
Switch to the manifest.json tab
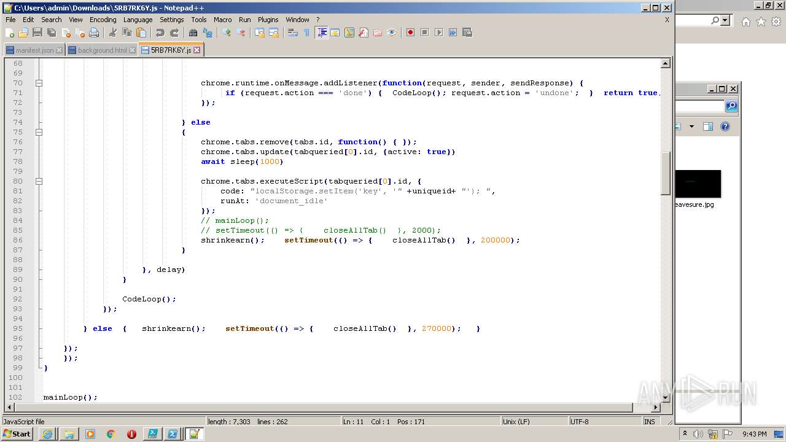click(34, 50)
